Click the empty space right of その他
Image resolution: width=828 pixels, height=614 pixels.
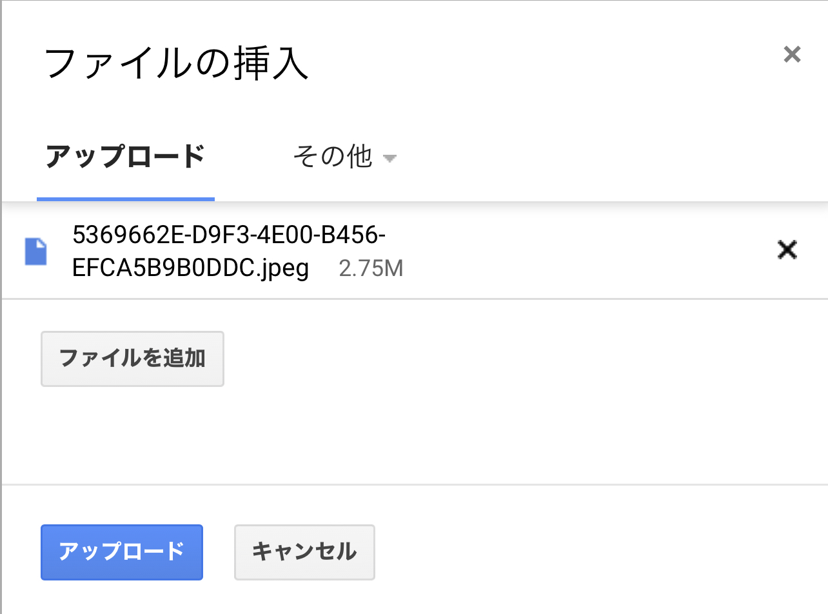tap(580, 157)
